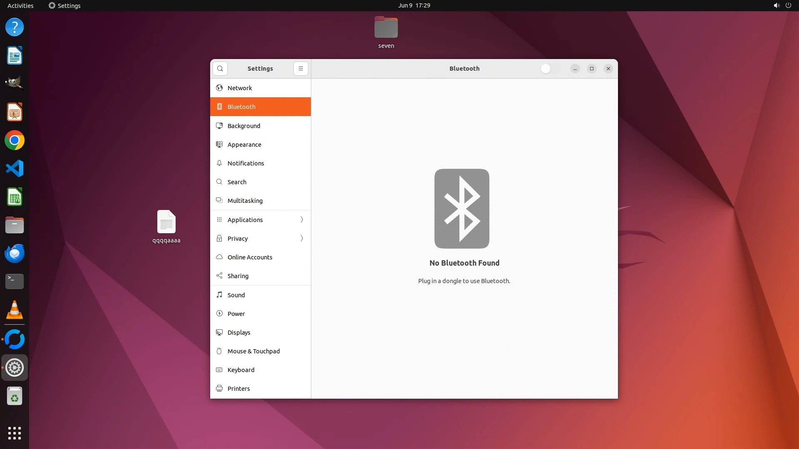
Task: Click the Printers icon in the sidebar
Action: [219, 388]
